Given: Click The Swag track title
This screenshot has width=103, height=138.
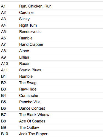Looking at the screenshot, I should pos(28,83).
